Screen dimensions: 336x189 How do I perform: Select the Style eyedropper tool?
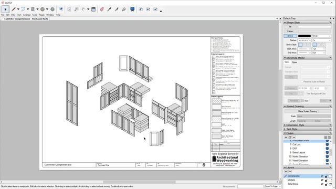coord(109,9)
